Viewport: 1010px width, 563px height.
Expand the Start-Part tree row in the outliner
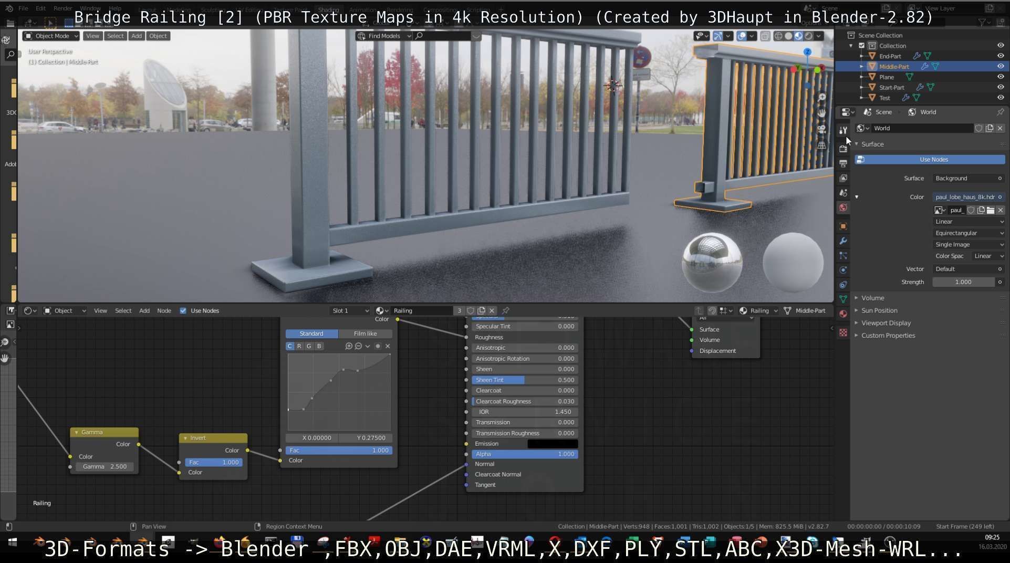coord(861,88)
